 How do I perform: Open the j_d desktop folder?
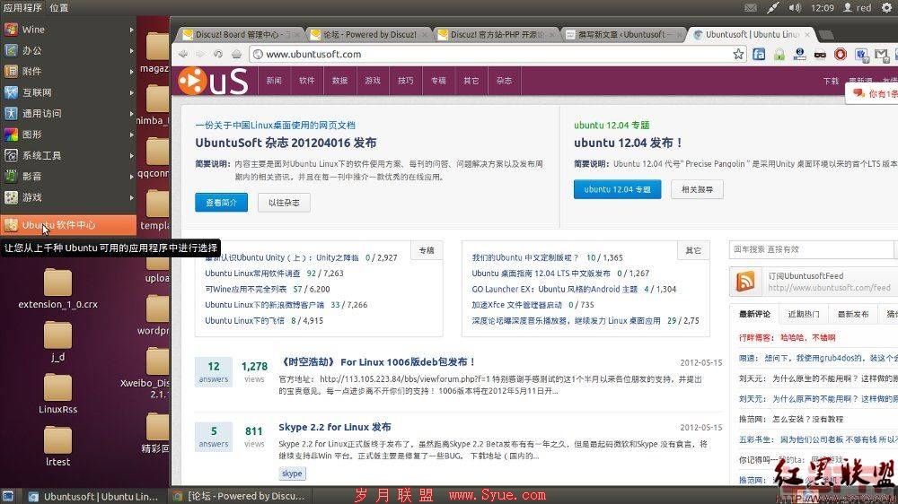pos(57,342)
